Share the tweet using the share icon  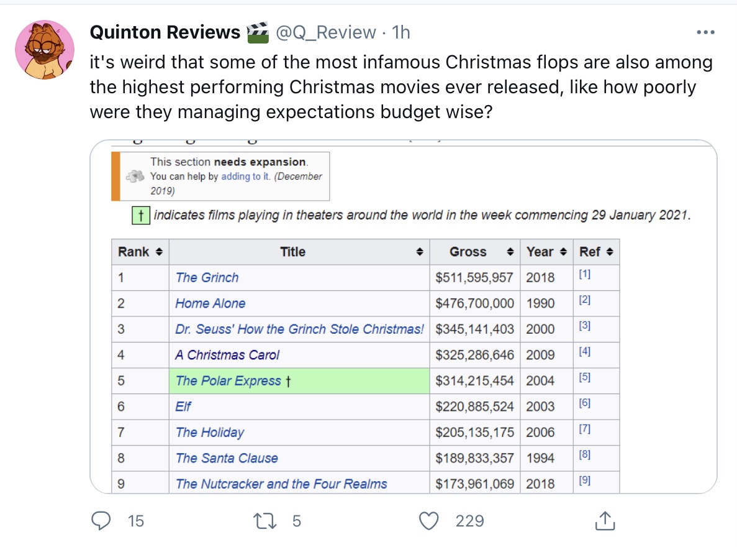[x=605, y=521]
